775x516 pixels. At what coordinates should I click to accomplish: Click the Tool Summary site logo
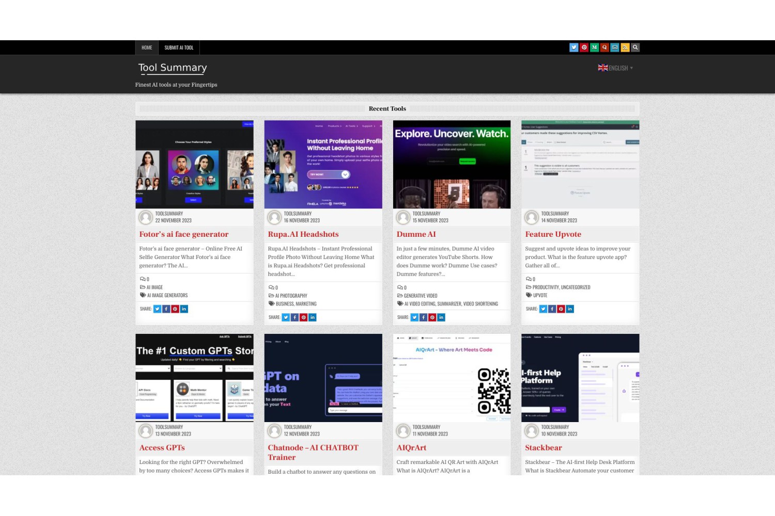173,68
